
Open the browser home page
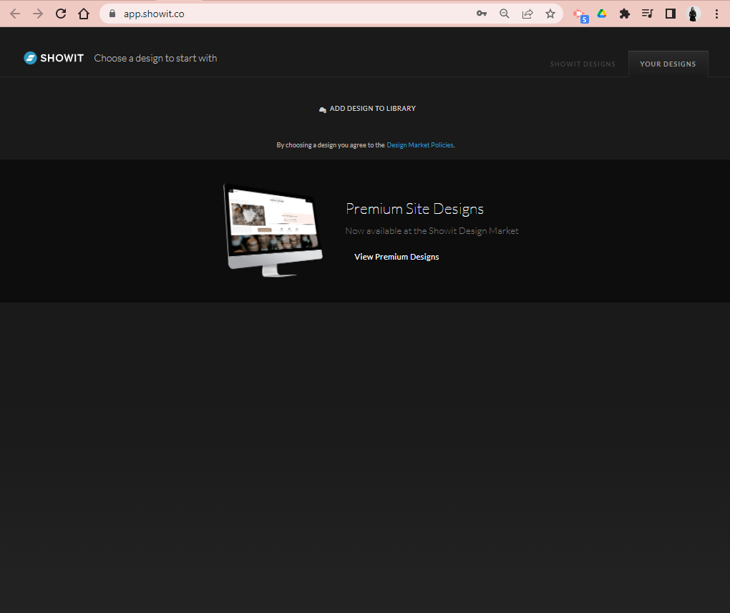click(x=84, y=14)
